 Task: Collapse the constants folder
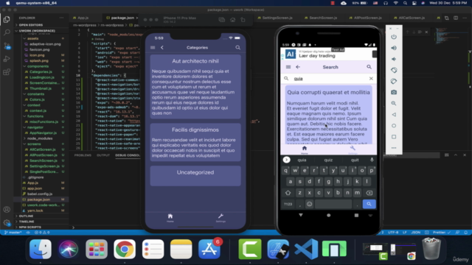[x=35, y=93]
